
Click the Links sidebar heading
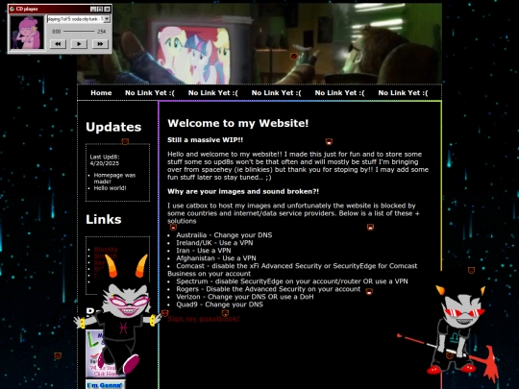click(104, 219)
